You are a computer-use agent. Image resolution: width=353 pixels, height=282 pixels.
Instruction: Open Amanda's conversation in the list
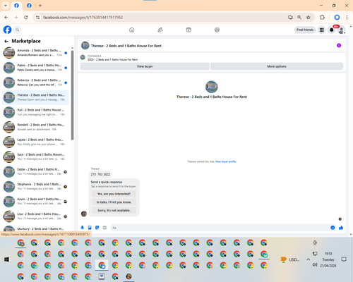[35, 53]
